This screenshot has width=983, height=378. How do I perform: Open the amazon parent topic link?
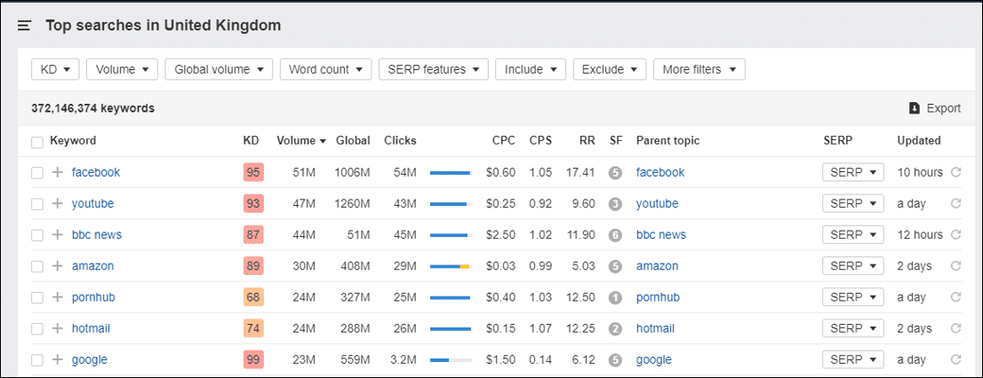click(x=657, y=266)
